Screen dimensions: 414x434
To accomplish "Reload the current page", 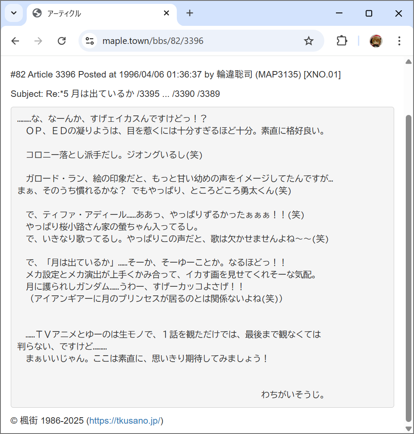I will [x=62, y=41].
